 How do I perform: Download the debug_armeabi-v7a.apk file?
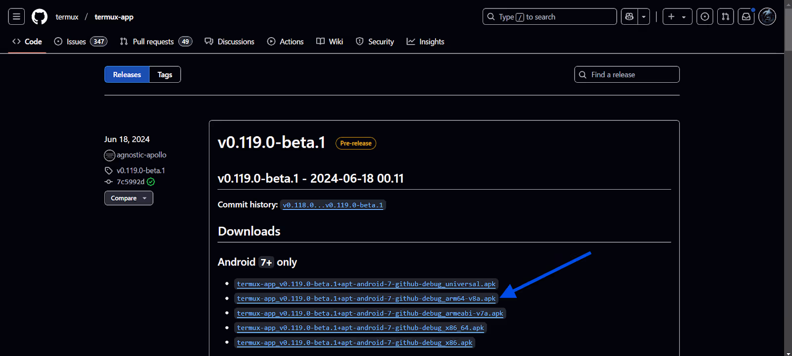pos(370,313)
